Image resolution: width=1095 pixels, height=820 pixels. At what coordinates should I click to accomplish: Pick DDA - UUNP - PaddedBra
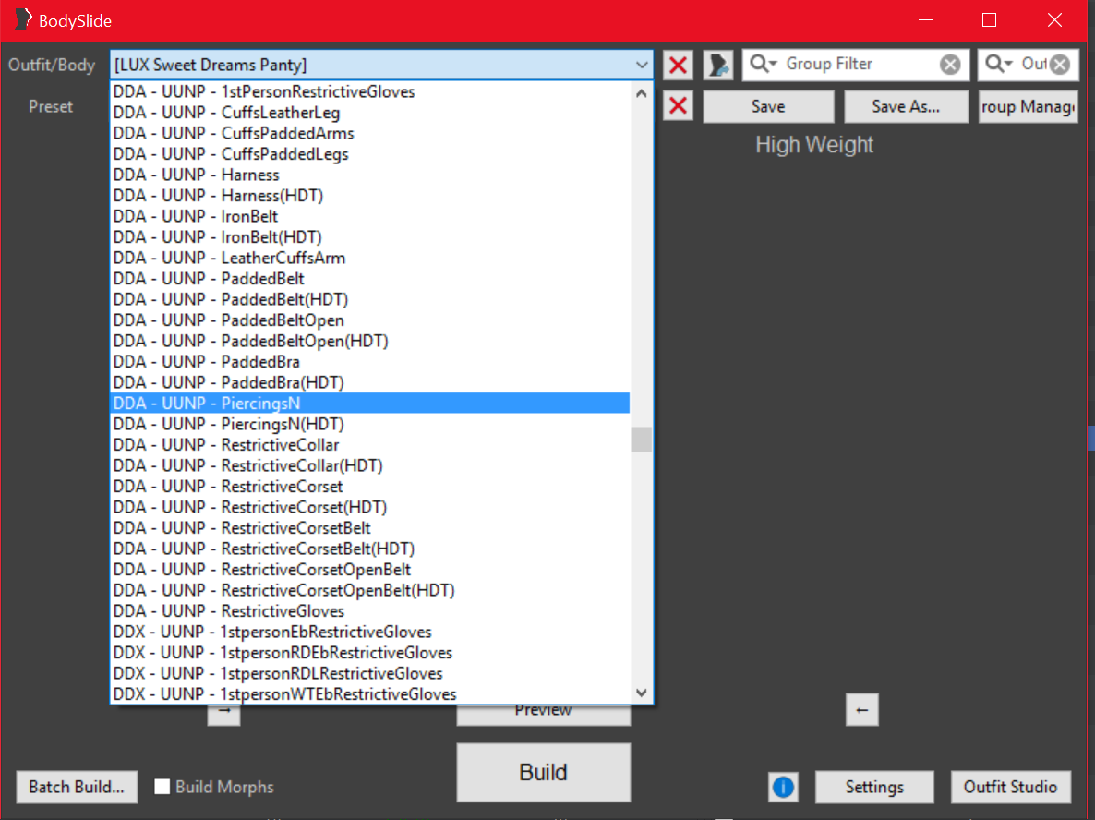(370, 362)
